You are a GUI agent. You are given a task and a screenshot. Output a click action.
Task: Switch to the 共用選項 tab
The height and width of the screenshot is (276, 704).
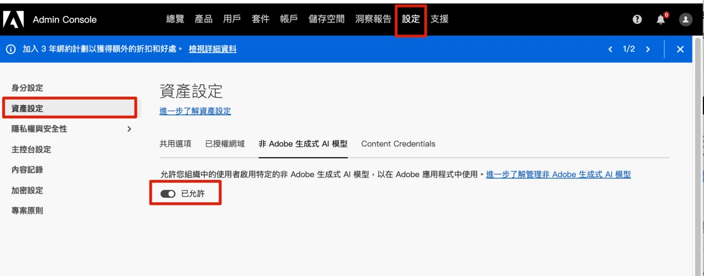point(175,144)
